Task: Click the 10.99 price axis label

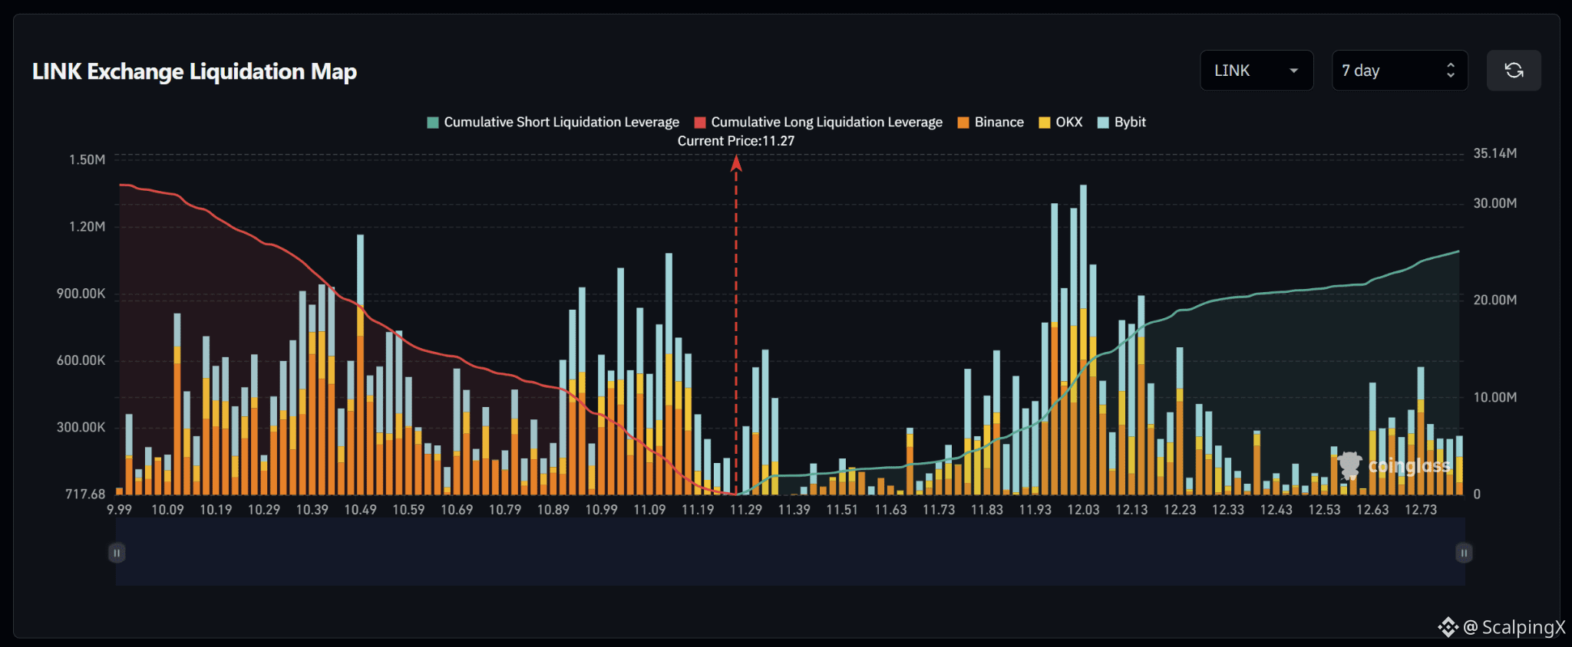Action: point(601,510)
